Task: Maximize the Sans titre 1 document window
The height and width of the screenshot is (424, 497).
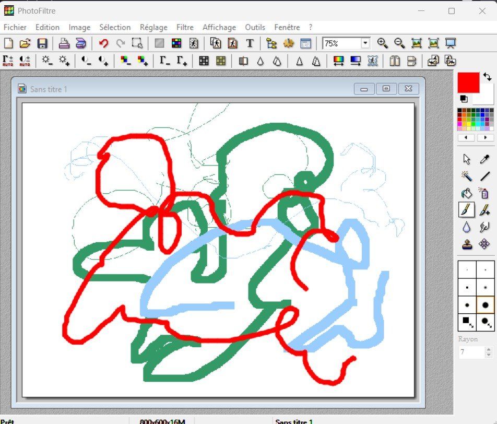Action: [386, 89]
